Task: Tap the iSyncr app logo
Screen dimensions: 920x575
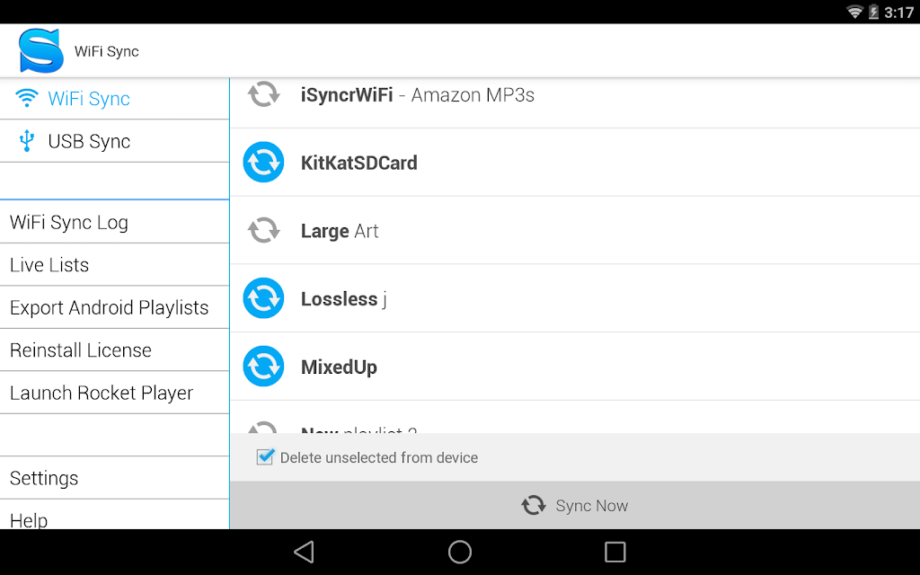Action: pyautogui.click(x=40, y=50)
